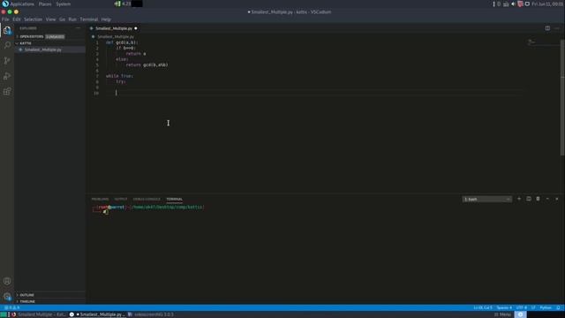Kill terminal with trash icon
This screenshot has width=565, height=318.
click(538, 199)
